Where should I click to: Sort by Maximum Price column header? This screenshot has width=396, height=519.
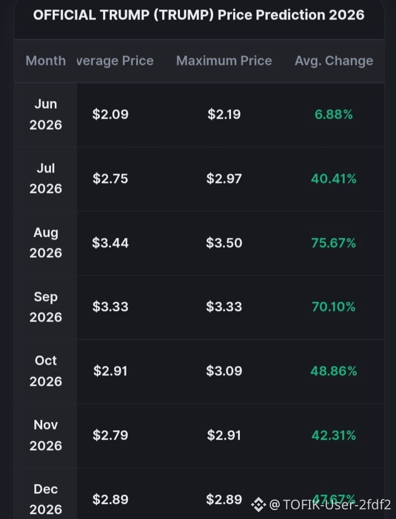(224, 61)
